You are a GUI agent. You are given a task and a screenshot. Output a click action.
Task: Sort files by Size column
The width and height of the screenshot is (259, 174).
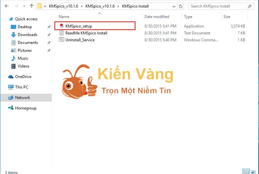point(227,17)
